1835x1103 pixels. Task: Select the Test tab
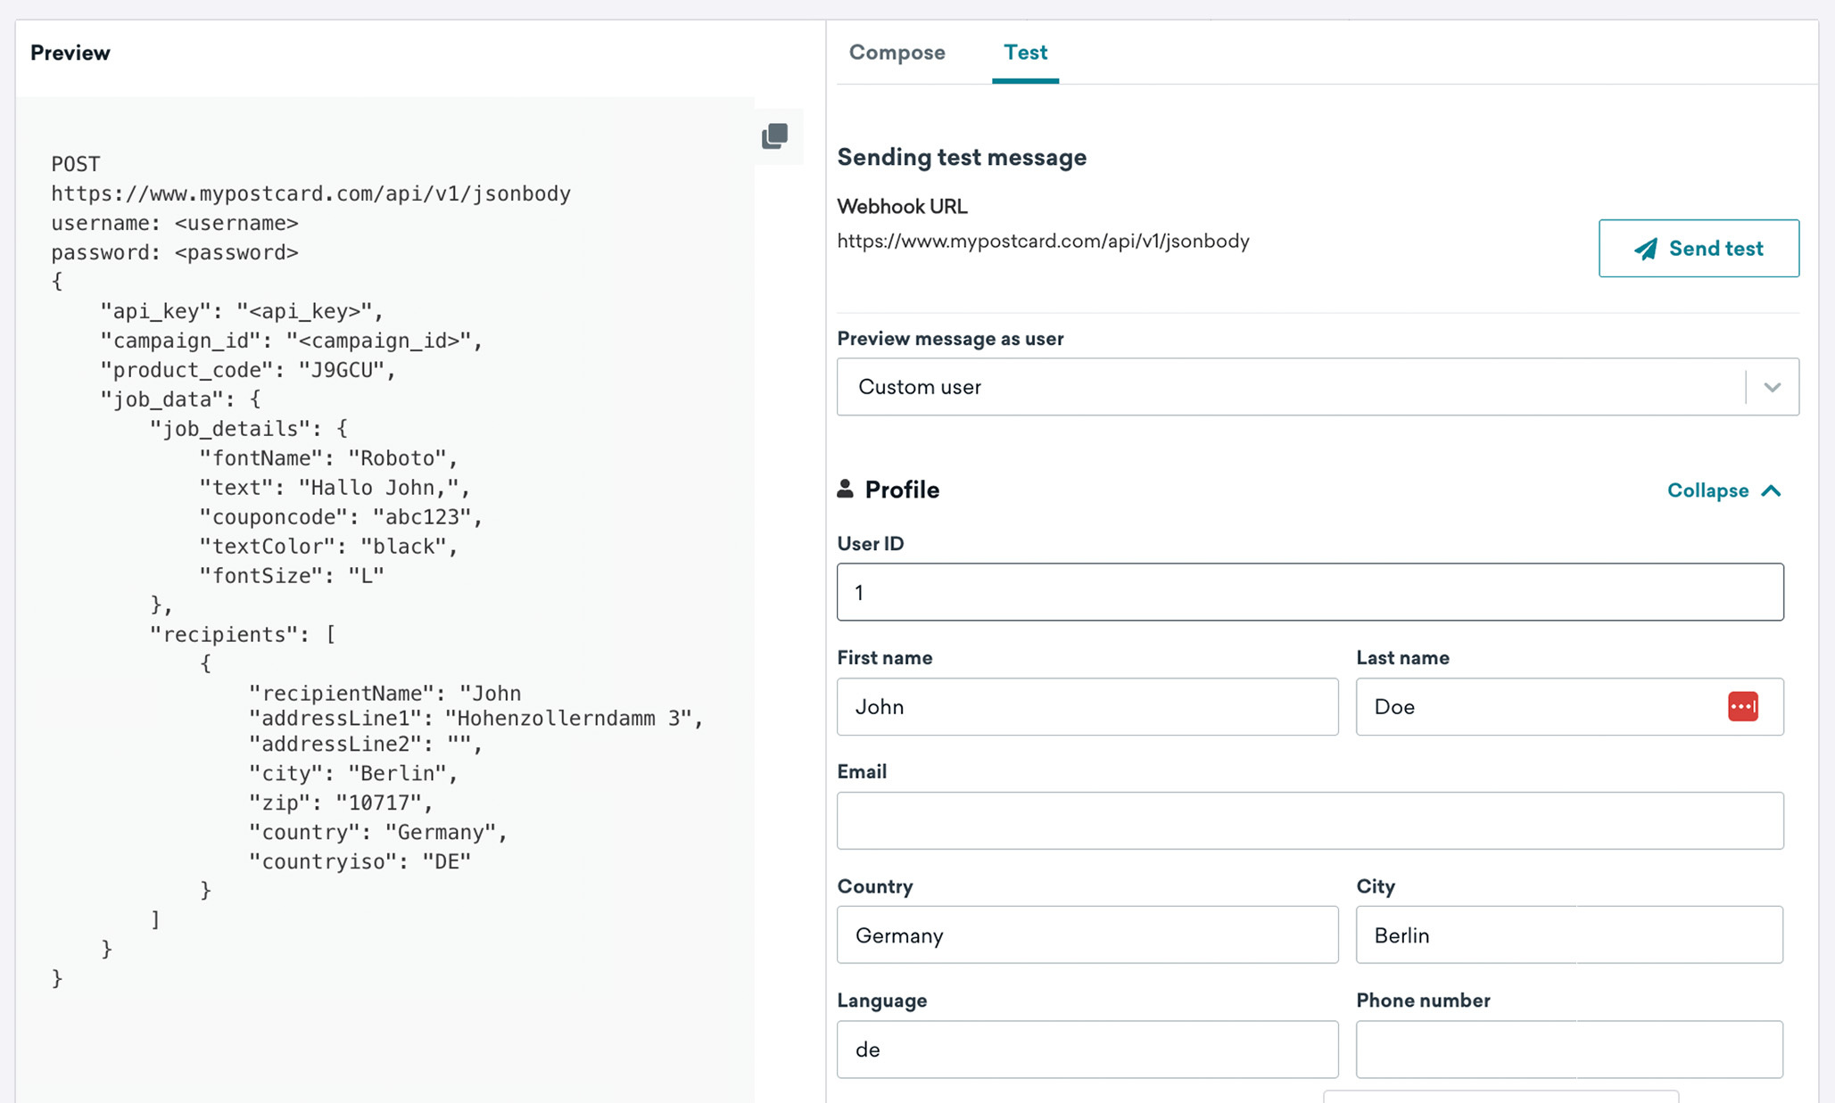(x=1026, y=53)
